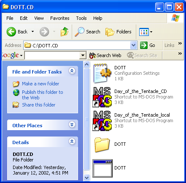The height and width of the screenshot is (183, 186).
Task: Open the Views dropdown arrow
Action: 151,32
